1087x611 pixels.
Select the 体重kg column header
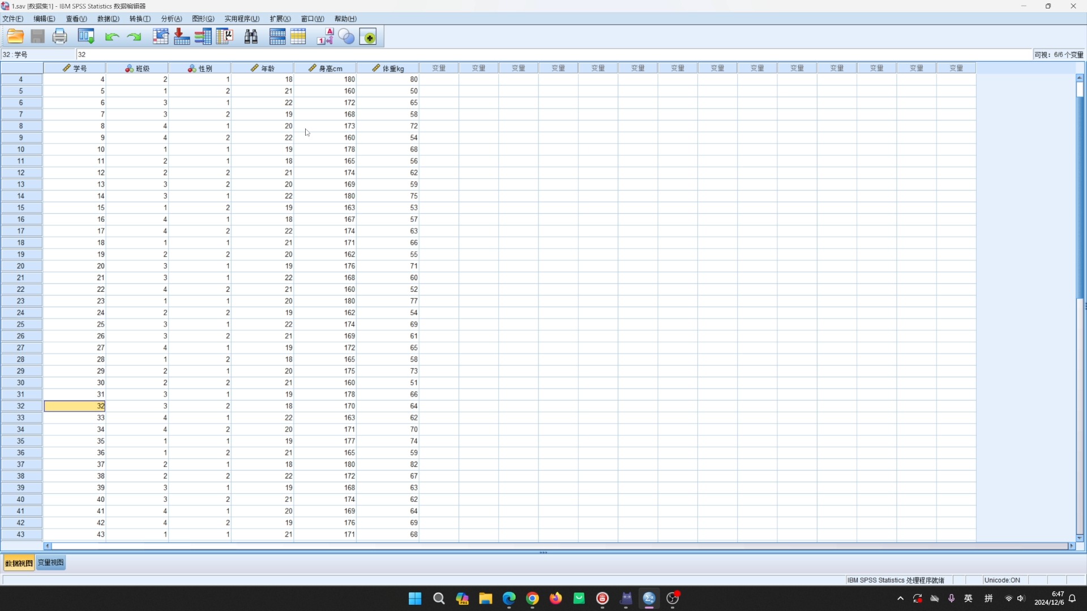point(388,68)
